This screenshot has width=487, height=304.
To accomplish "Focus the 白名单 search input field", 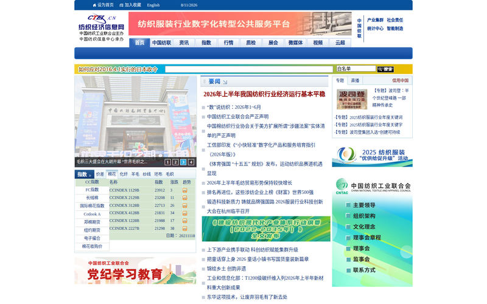I will coord(356,69).
